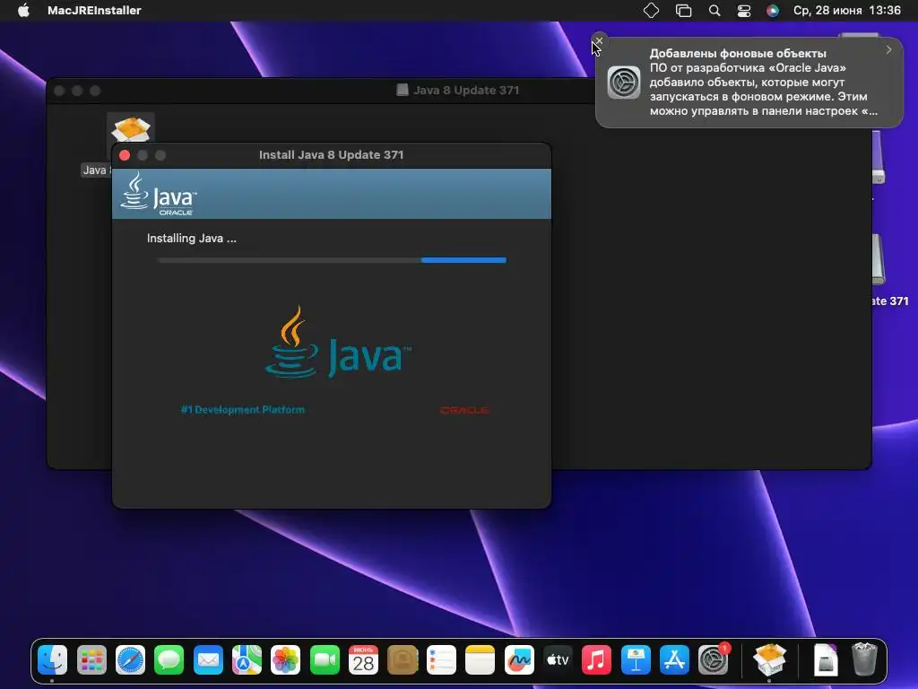Click the diamond-shaped status icon in menu bar
This screenshot has height=689, width=918.
pos(651,11)
